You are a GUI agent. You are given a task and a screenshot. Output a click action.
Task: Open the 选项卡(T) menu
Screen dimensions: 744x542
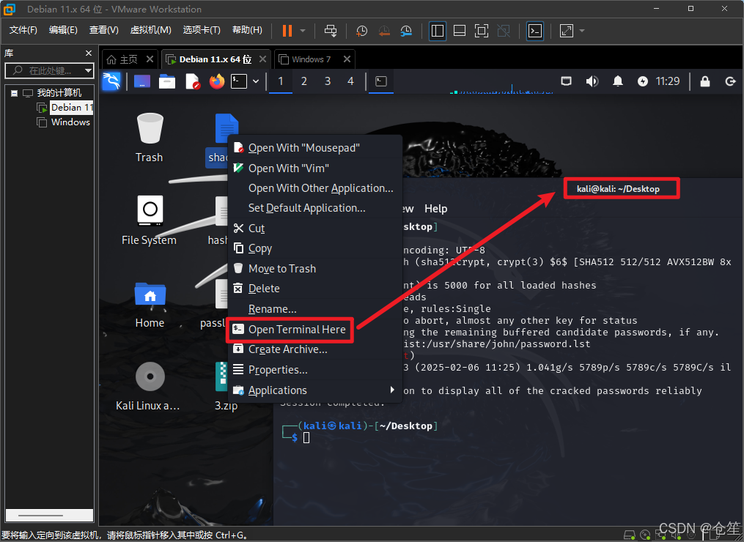click(x=202, y=30)
